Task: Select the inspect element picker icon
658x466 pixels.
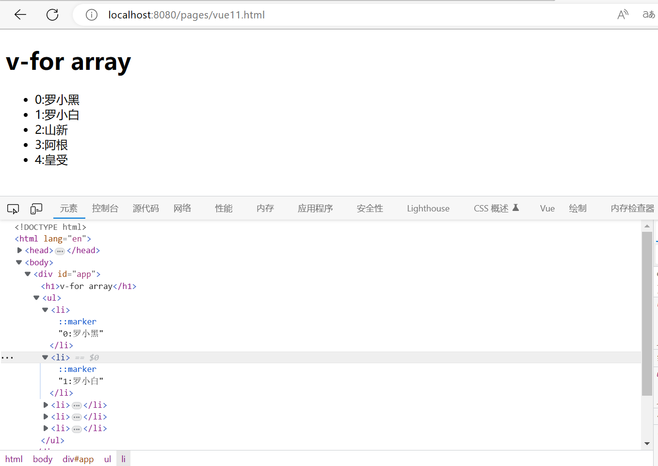Action: coord(13,208)
